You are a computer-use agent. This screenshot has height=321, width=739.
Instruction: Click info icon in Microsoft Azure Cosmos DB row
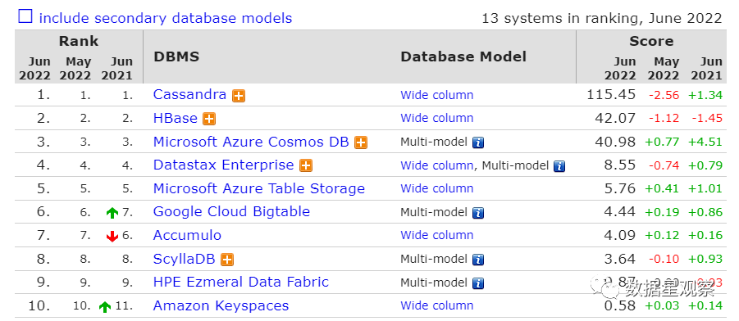[478, 142]
